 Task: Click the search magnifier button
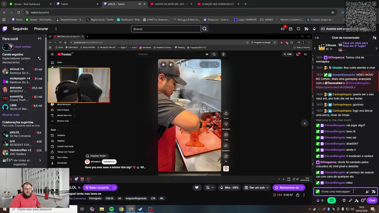(204, 29)
